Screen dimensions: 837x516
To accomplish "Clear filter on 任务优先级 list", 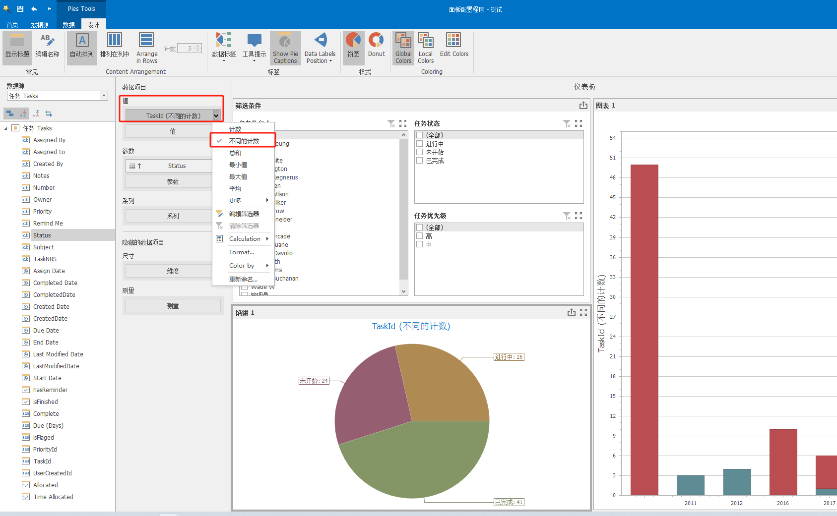I will click(567, 216).
